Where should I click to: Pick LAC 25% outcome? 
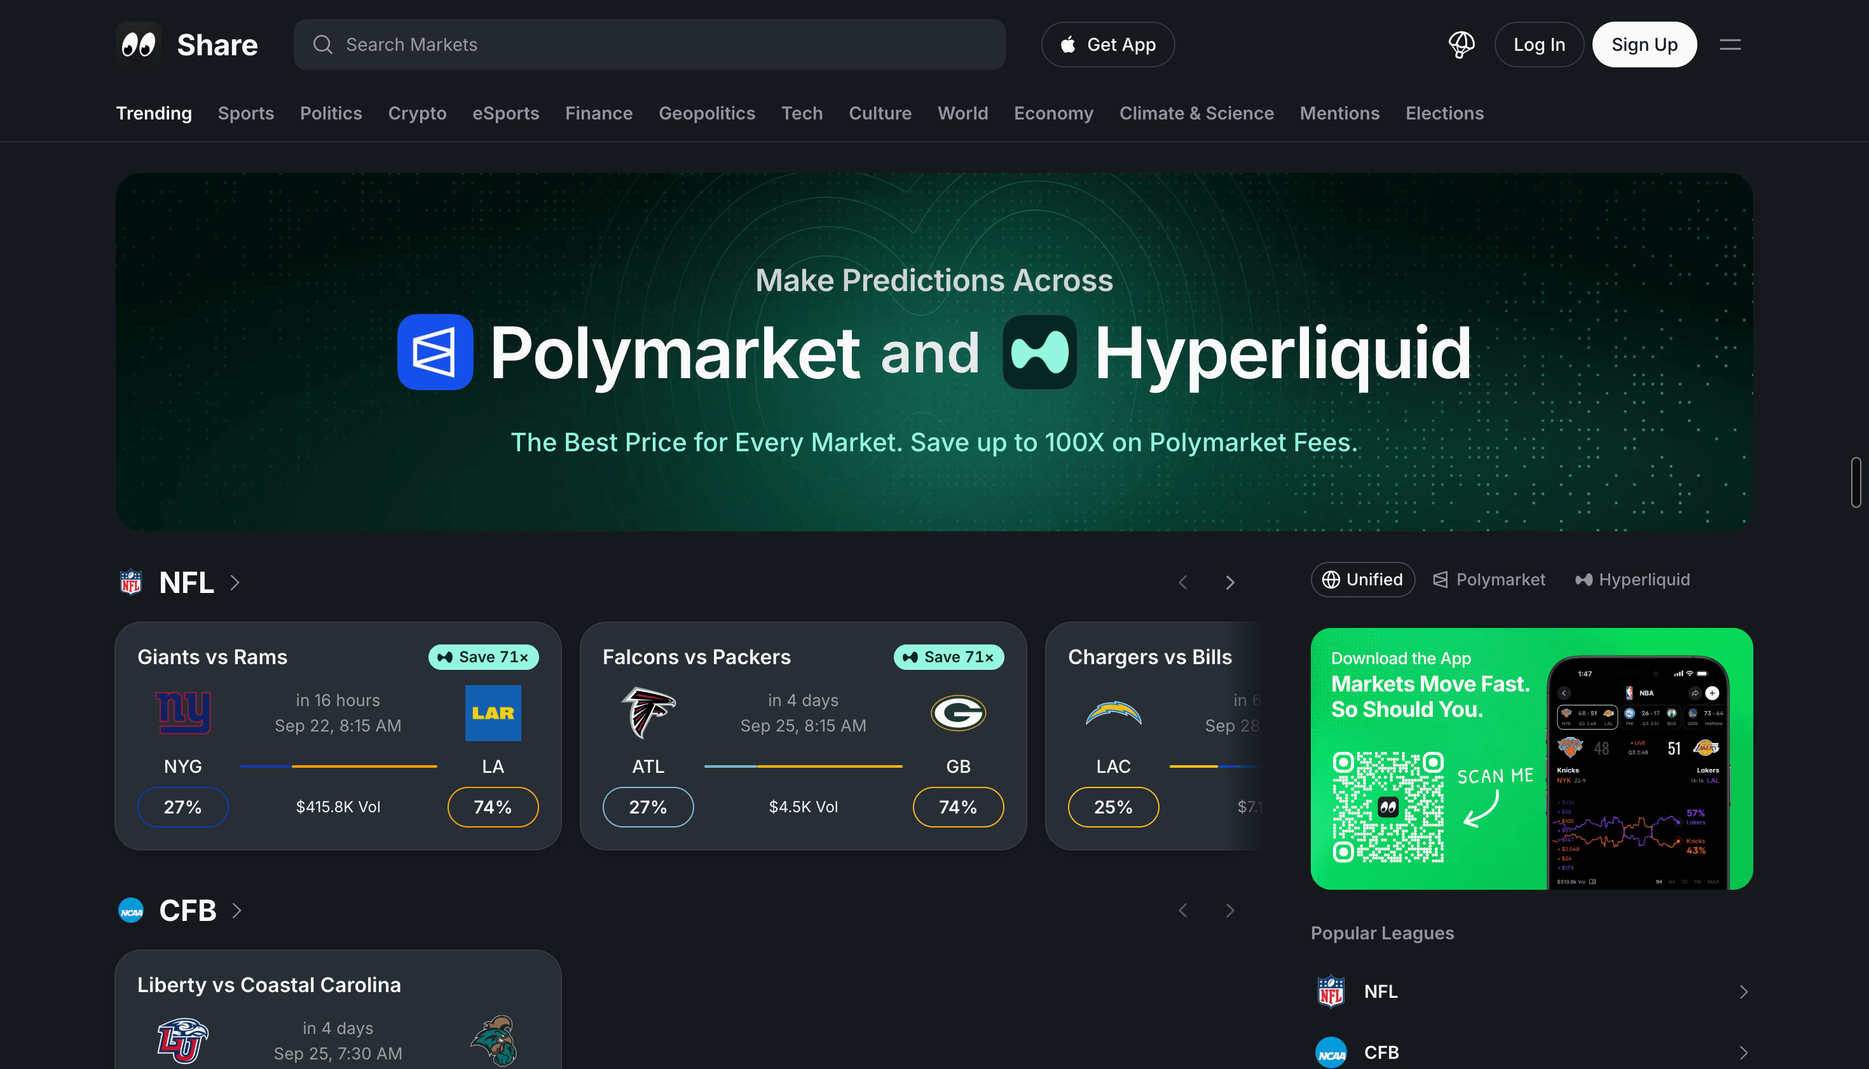(1113, 807)
